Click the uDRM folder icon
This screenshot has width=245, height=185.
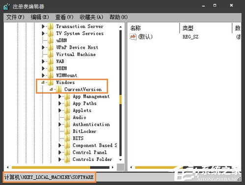(51, 40)
